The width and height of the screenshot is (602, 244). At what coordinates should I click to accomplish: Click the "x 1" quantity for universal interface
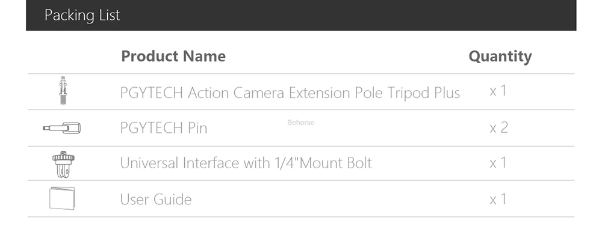498,163
